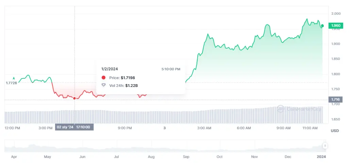Click the red dot beside Price in tooltip
The image size is (353, 165).
coord(104,78)
